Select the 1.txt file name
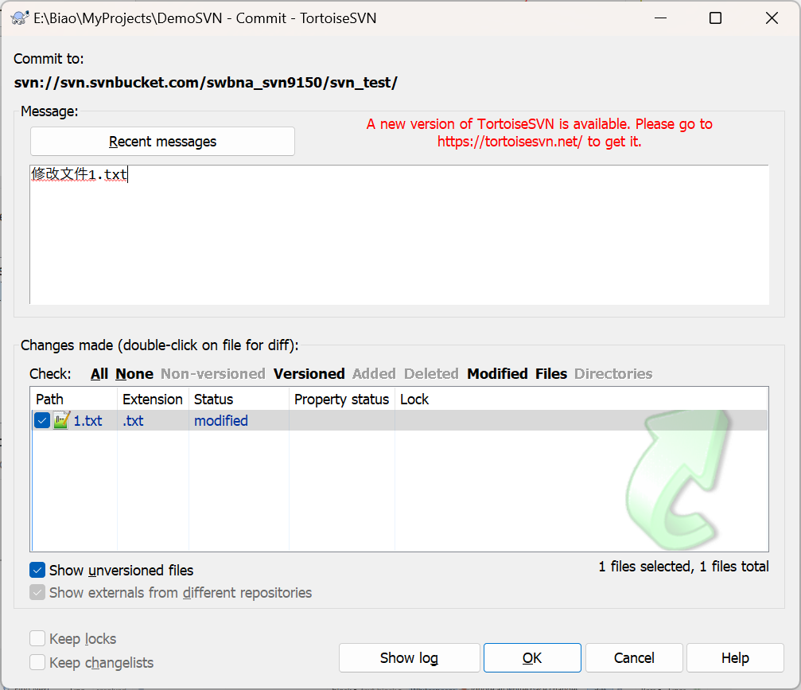The width and height of the screenshot is (801, 690). [87, 421]
